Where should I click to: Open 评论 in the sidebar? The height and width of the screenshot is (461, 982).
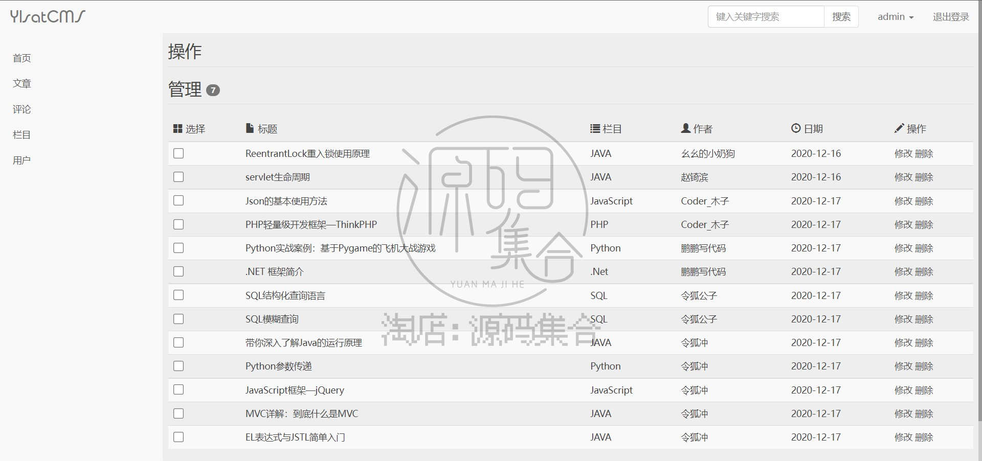click(x=22, y=109)
